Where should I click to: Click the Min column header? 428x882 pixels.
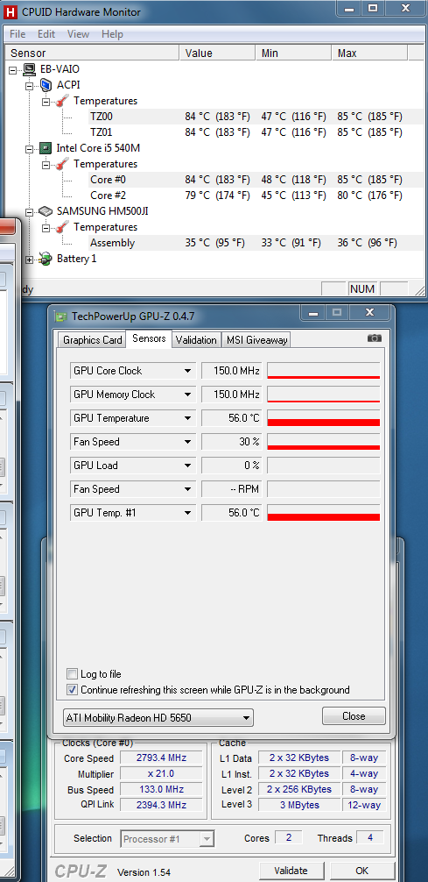294,53
